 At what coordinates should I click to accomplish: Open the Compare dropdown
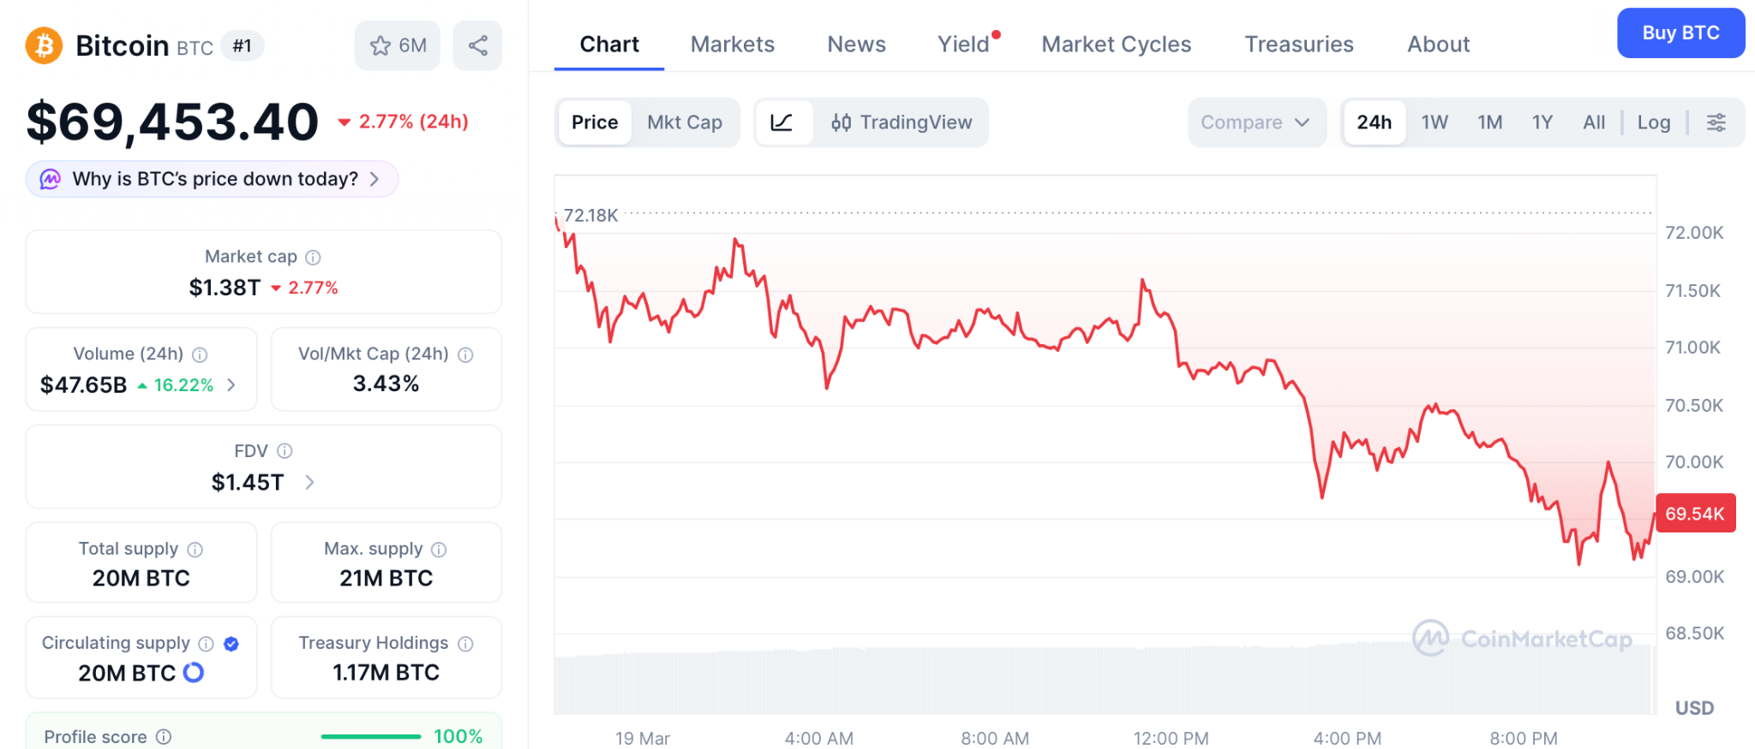coord(1255,122)
